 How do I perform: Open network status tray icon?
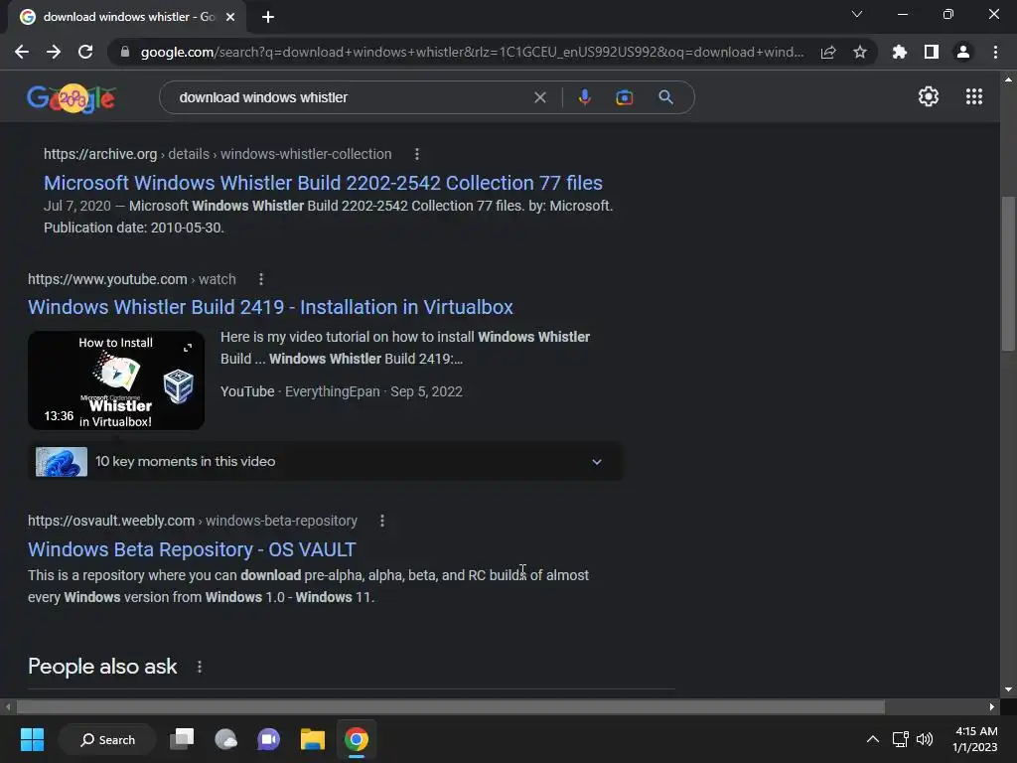pos(900,739)
